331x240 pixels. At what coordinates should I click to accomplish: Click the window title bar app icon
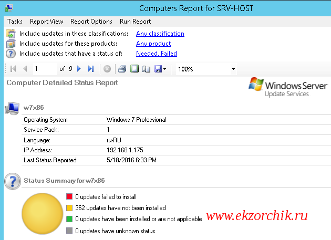[x=9, y=8]
